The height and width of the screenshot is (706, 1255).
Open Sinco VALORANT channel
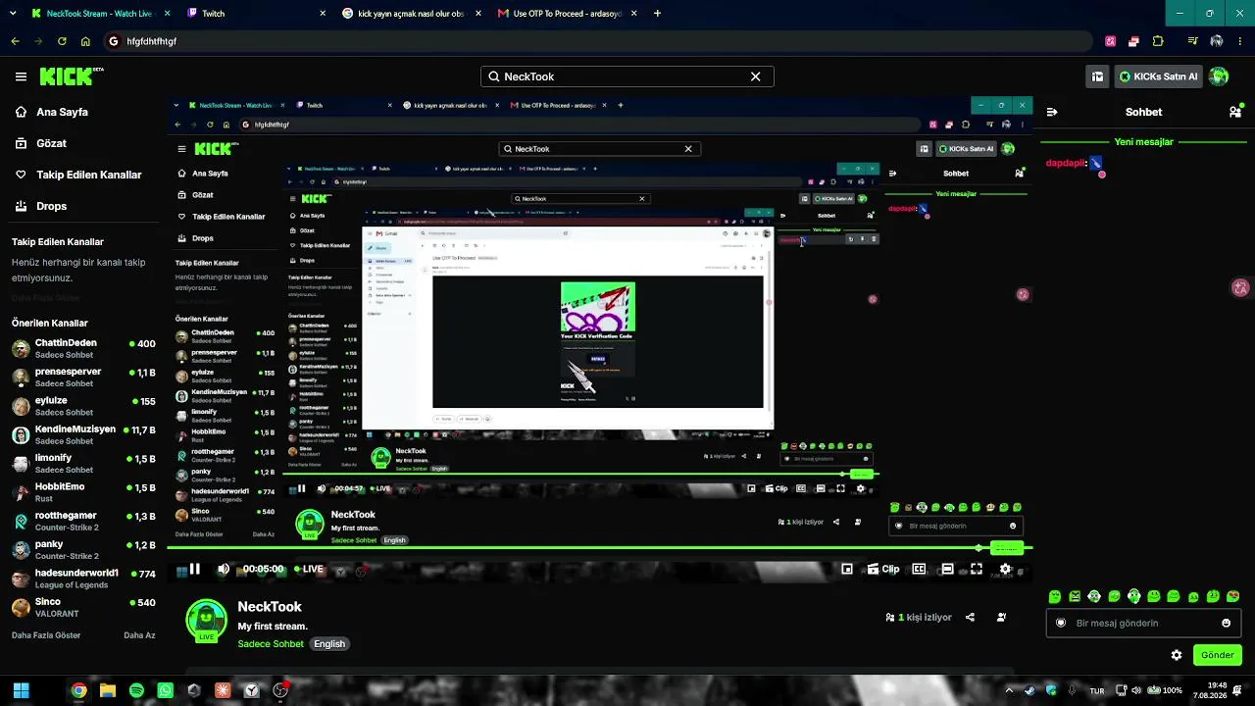coord(83,607)
